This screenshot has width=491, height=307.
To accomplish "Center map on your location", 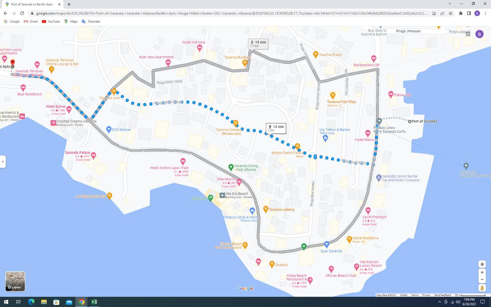I will point(482,264).
